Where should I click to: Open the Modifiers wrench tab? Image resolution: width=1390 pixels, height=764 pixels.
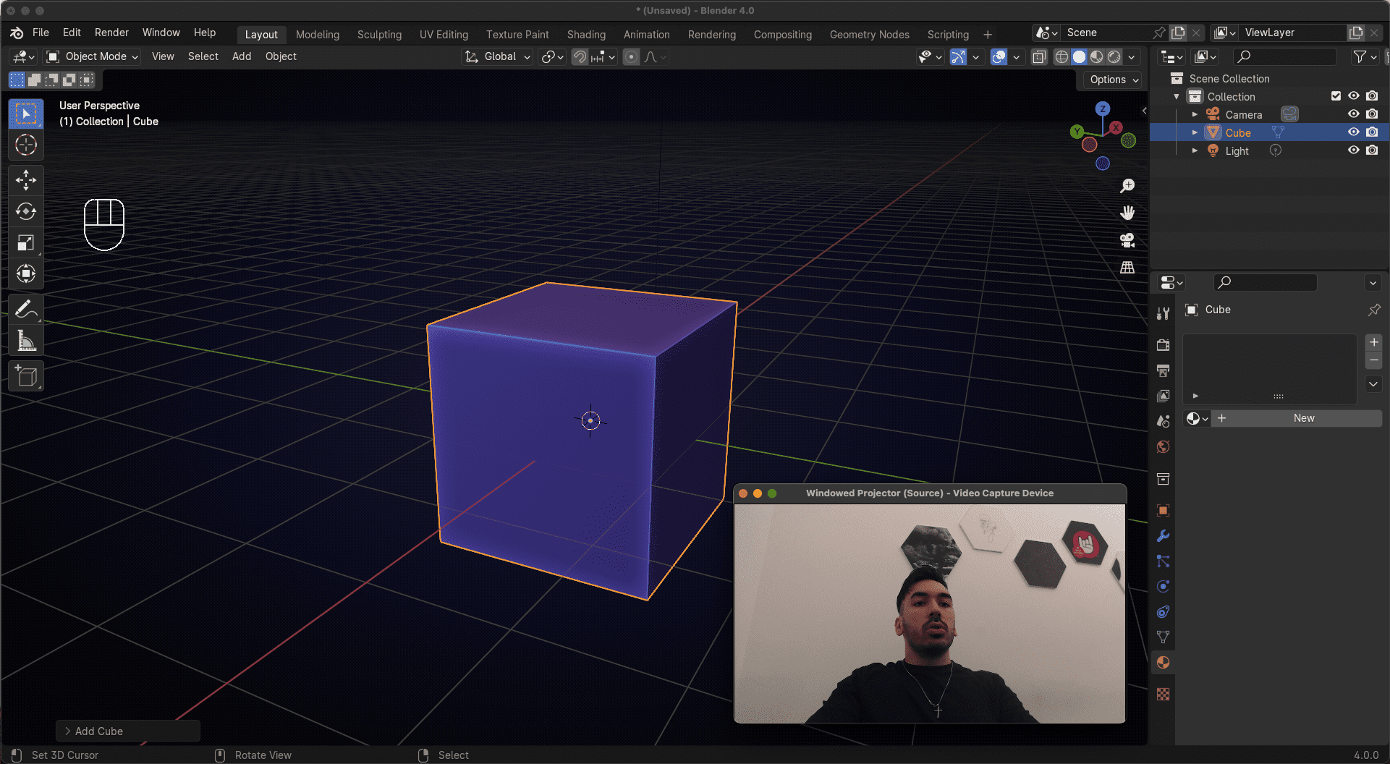(1163, 536)
